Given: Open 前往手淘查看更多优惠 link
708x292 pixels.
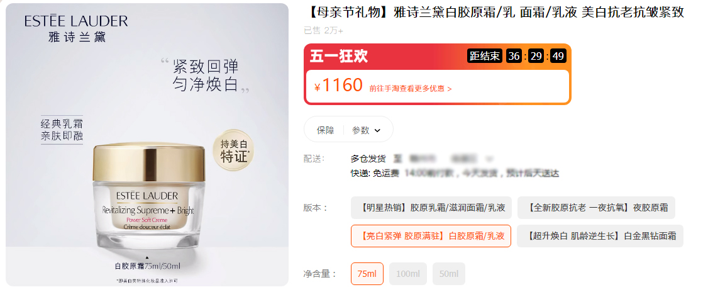Looking at the screenshot, I should [410, 89].
